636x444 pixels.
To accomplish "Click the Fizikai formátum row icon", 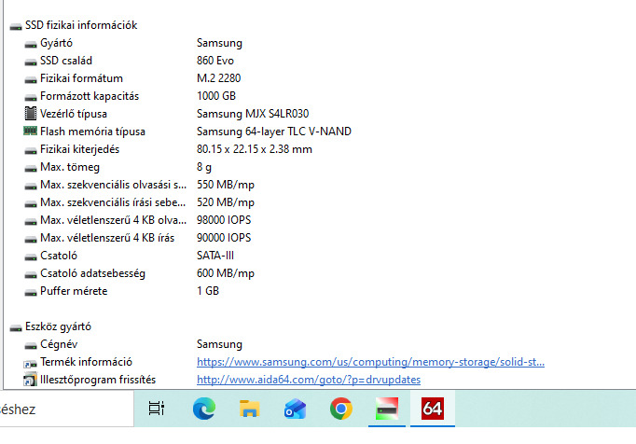I will (x=31, y=80).
